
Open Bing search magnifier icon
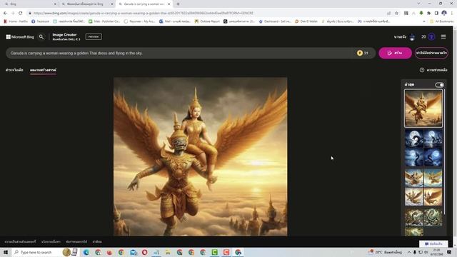(41, 36)
